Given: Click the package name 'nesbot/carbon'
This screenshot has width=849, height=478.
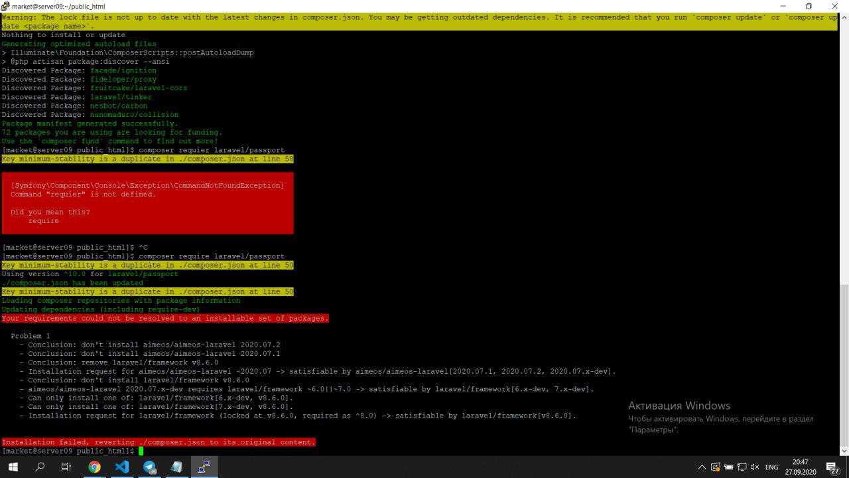Looking at the screenshot, I should (119, 106).
